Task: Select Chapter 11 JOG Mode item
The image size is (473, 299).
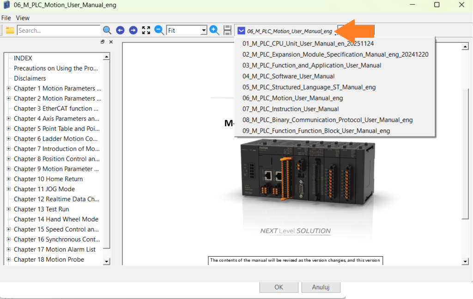Action: click(44, 189)
